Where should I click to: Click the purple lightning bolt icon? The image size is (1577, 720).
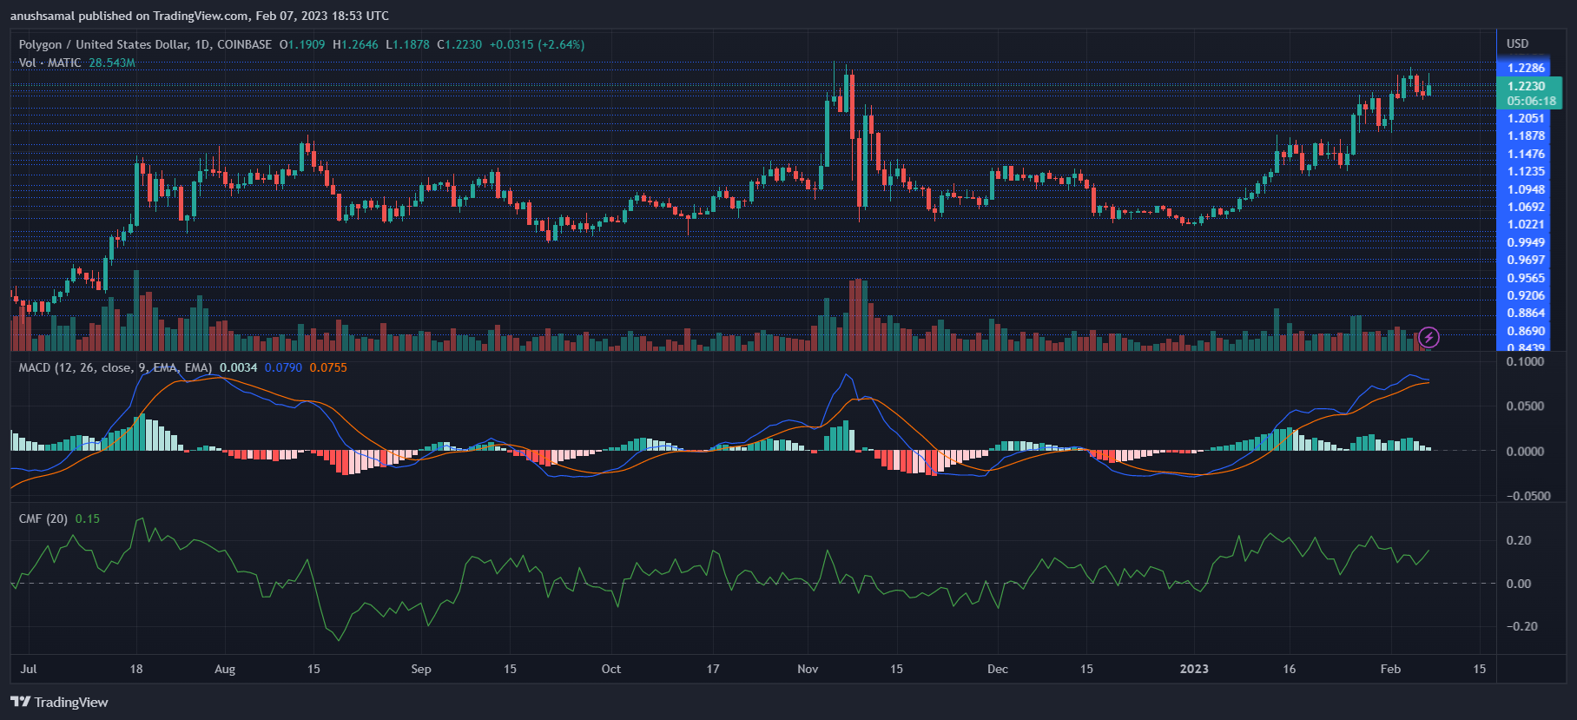(x=1429, y=337)
